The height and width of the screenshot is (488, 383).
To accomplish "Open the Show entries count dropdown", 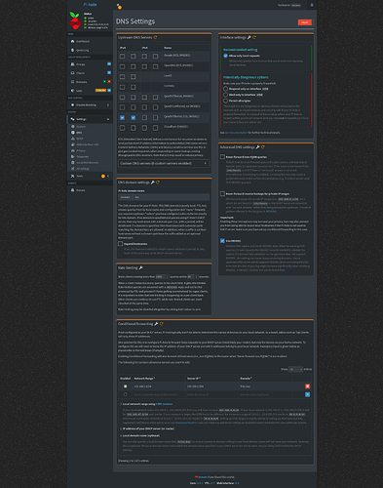I will 295,369.
